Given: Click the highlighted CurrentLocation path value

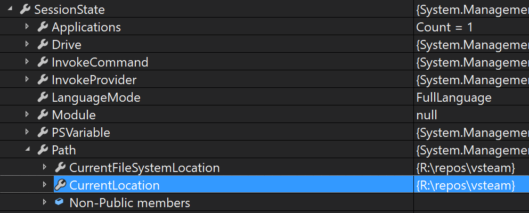Looking at the screenshot, I should pos(466,185).
